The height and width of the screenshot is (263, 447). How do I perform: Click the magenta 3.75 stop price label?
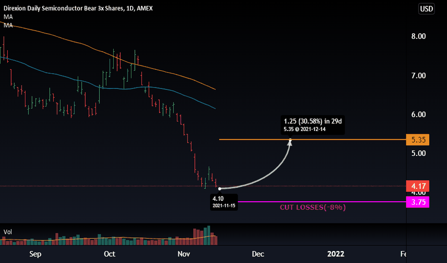coord(418,202)
